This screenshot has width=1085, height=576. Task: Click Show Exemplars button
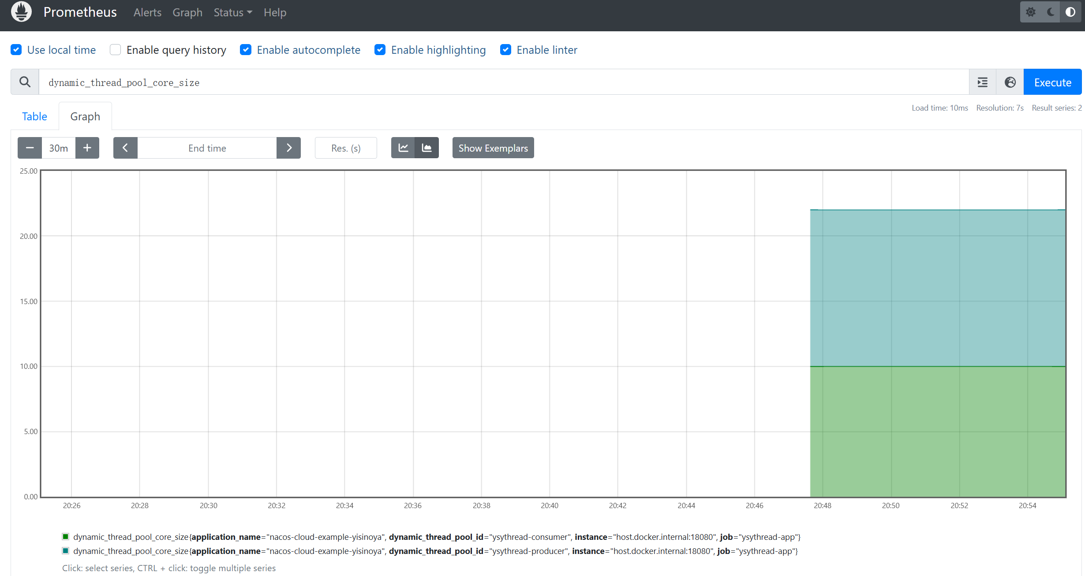click(x=493, y=148)
